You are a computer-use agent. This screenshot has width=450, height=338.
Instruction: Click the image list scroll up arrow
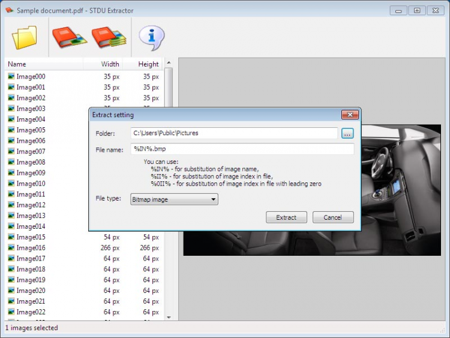169,62
